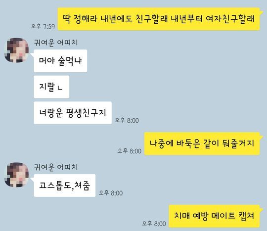267x231 pixels.
Task: Click the 오후 7:59 timestamp
Action: pos(43,26)
